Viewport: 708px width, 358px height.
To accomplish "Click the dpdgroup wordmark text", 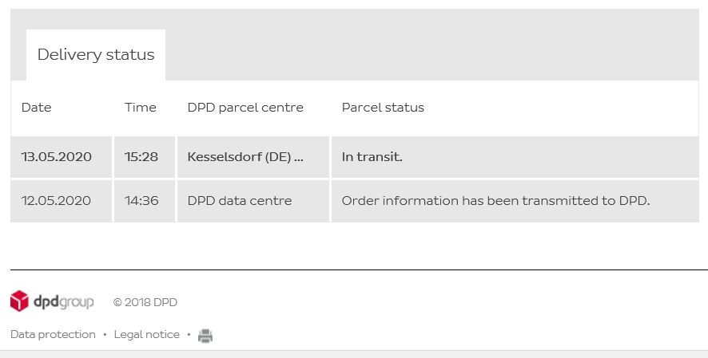I will pos(63,301).
